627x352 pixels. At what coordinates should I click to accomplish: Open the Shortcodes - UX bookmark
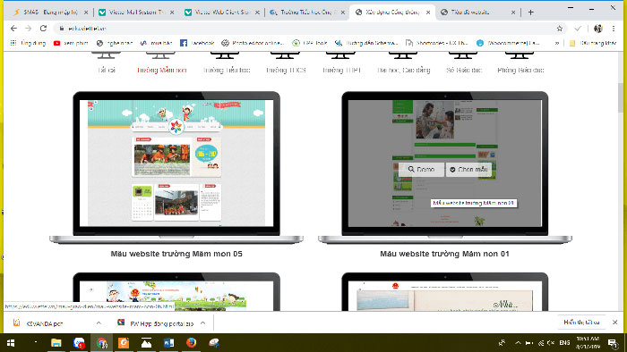pos(437,43)
